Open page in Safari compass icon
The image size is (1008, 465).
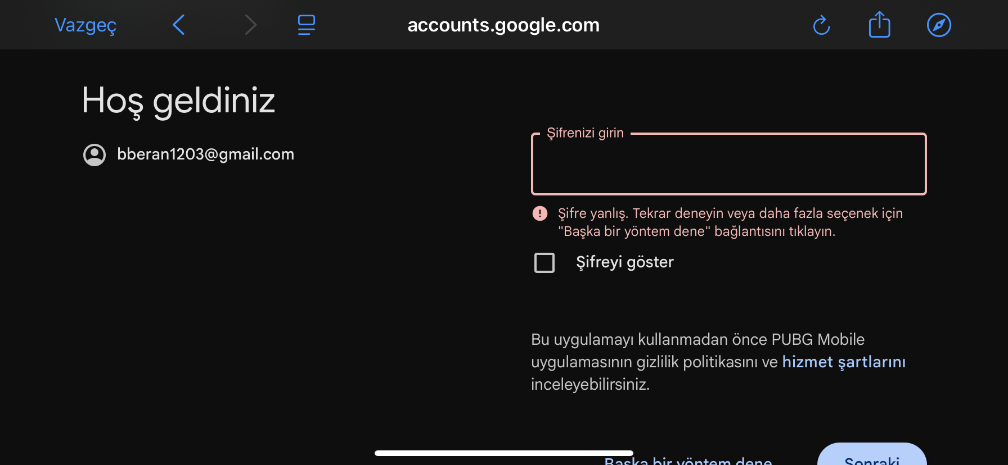click(939, 25)
